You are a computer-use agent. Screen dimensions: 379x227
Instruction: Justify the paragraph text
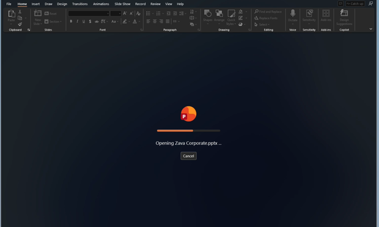pyautogui.click(x=167, y=21)
